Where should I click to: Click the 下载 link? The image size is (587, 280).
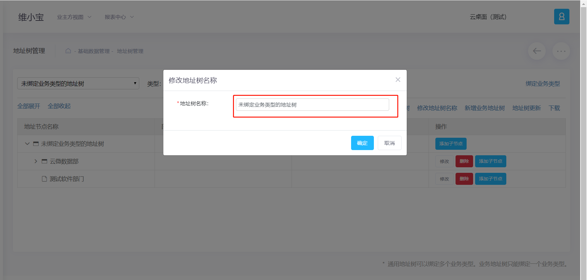[x=554, y=108]
